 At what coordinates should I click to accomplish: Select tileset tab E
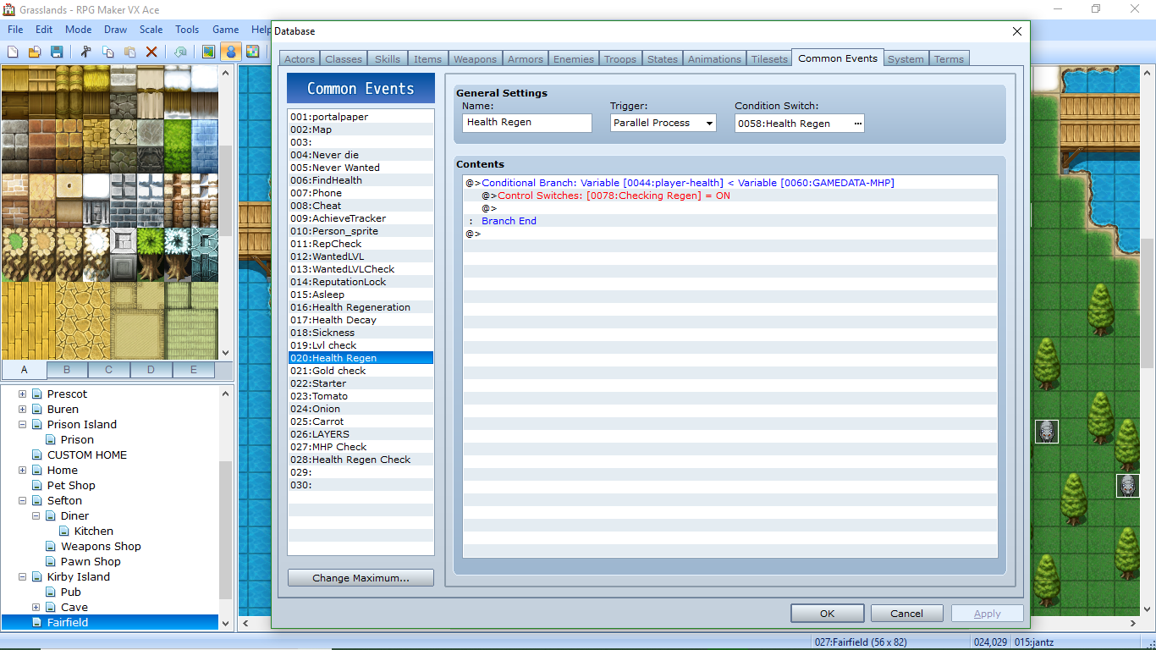[x=194, y=370]
